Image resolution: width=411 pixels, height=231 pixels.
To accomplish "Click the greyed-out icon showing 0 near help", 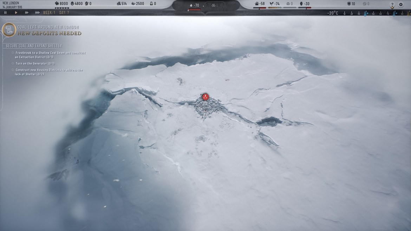I will coord(364,4).
